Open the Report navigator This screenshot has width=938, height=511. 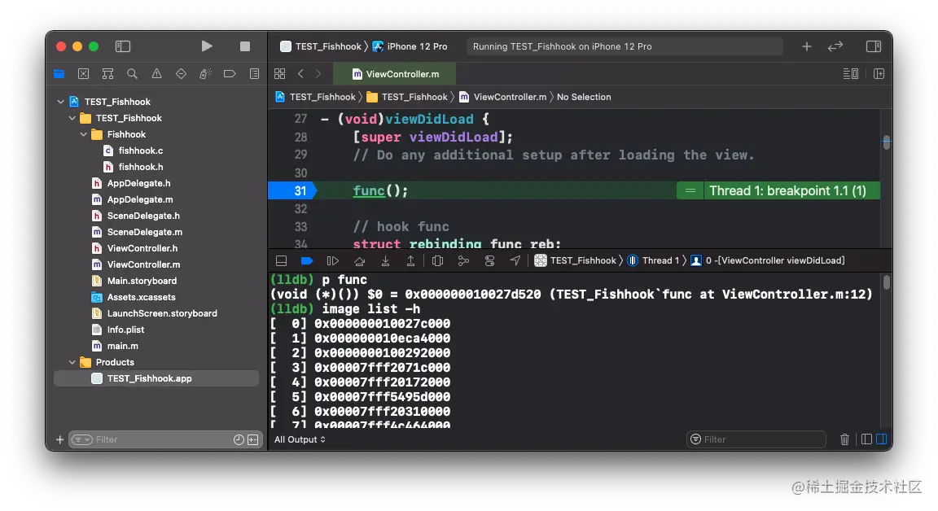[x=254, y=73]
